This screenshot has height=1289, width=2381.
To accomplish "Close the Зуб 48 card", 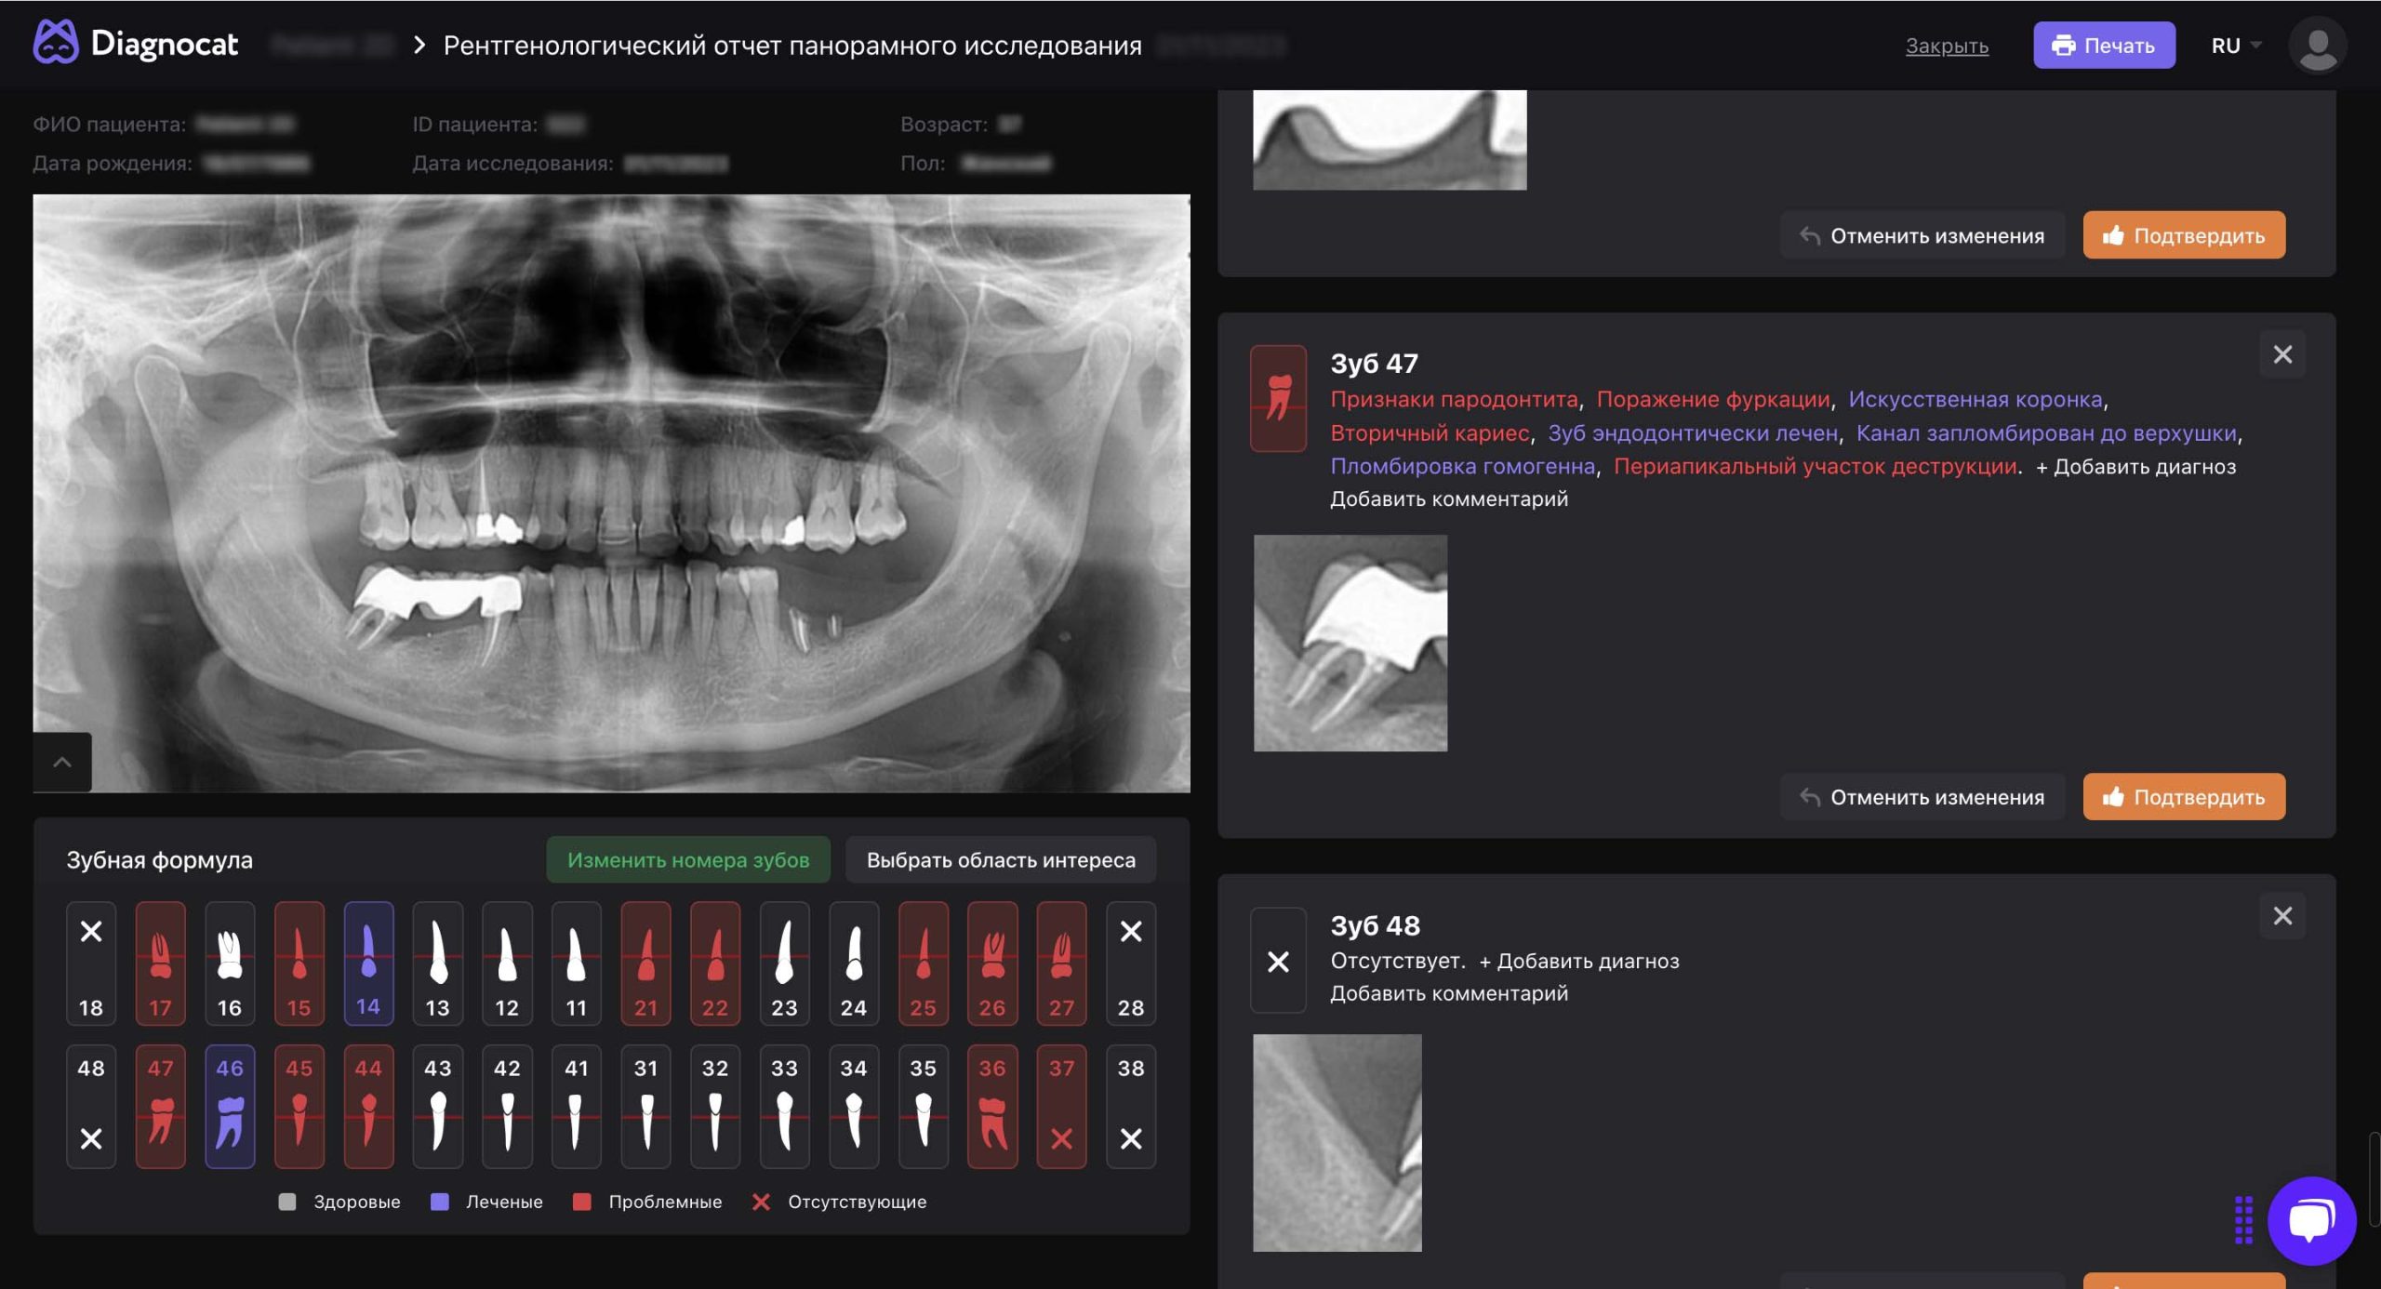I will (x=2282, y=916).
